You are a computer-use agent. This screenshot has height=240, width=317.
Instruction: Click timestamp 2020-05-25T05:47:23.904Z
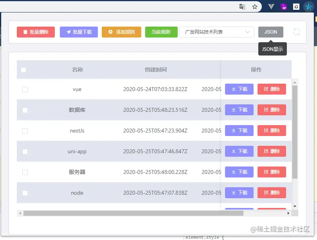(155, 131)
